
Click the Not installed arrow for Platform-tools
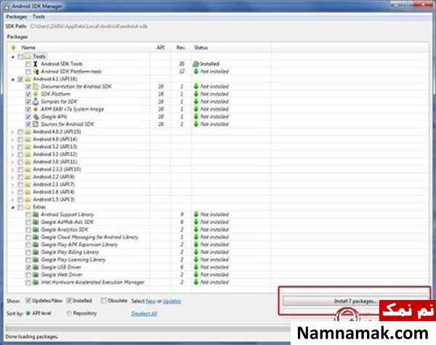196,71
